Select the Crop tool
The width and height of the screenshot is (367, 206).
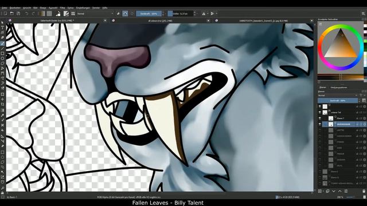pos(2,104)
